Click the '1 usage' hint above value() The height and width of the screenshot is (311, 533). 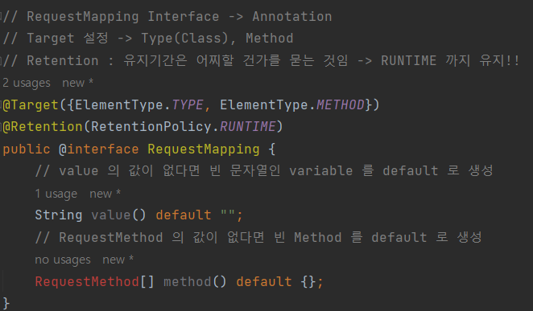(56, 194)
